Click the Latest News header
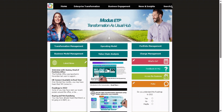The image size is (222, 112). [x=69, y=63]
